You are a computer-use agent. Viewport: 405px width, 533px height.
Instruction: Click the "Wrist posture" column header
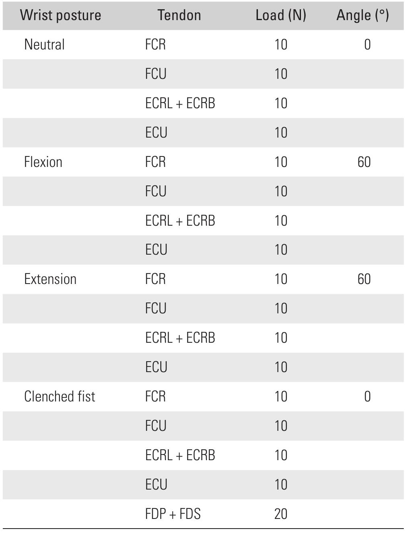point(60,15)
